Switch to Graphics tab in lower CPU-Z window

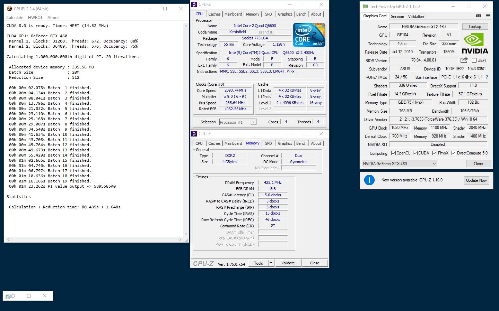click(285, 143)
